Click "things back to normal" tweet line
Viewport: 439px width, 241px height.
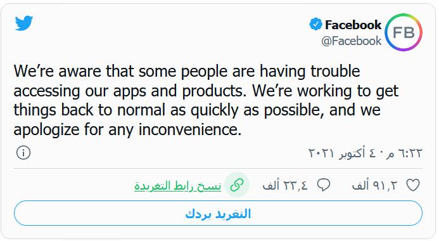(197, 110)
